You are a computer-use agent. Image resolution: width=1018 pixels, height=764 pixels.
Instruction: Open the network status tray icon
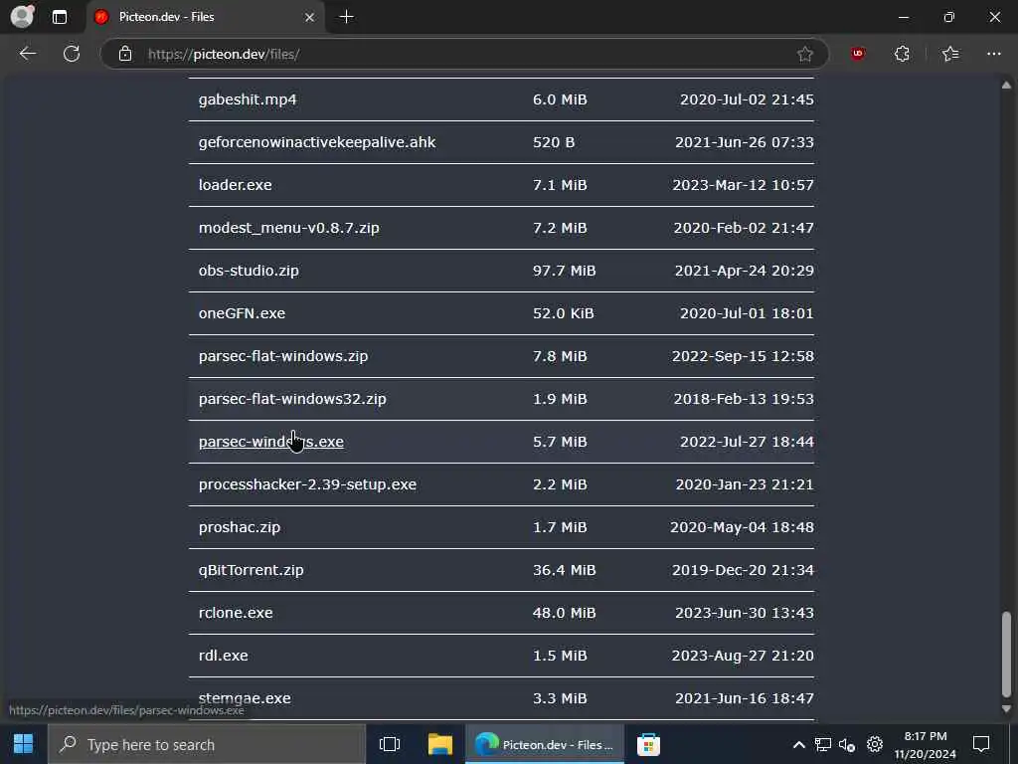pos(822,744)
